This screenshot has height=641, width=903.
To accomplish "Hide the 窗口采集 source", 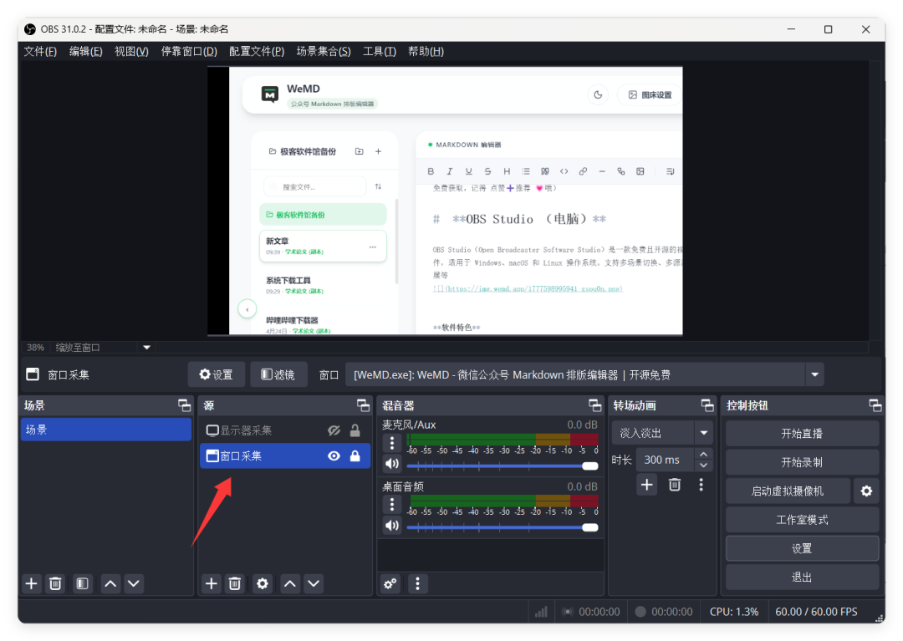I will click(334, 455).
